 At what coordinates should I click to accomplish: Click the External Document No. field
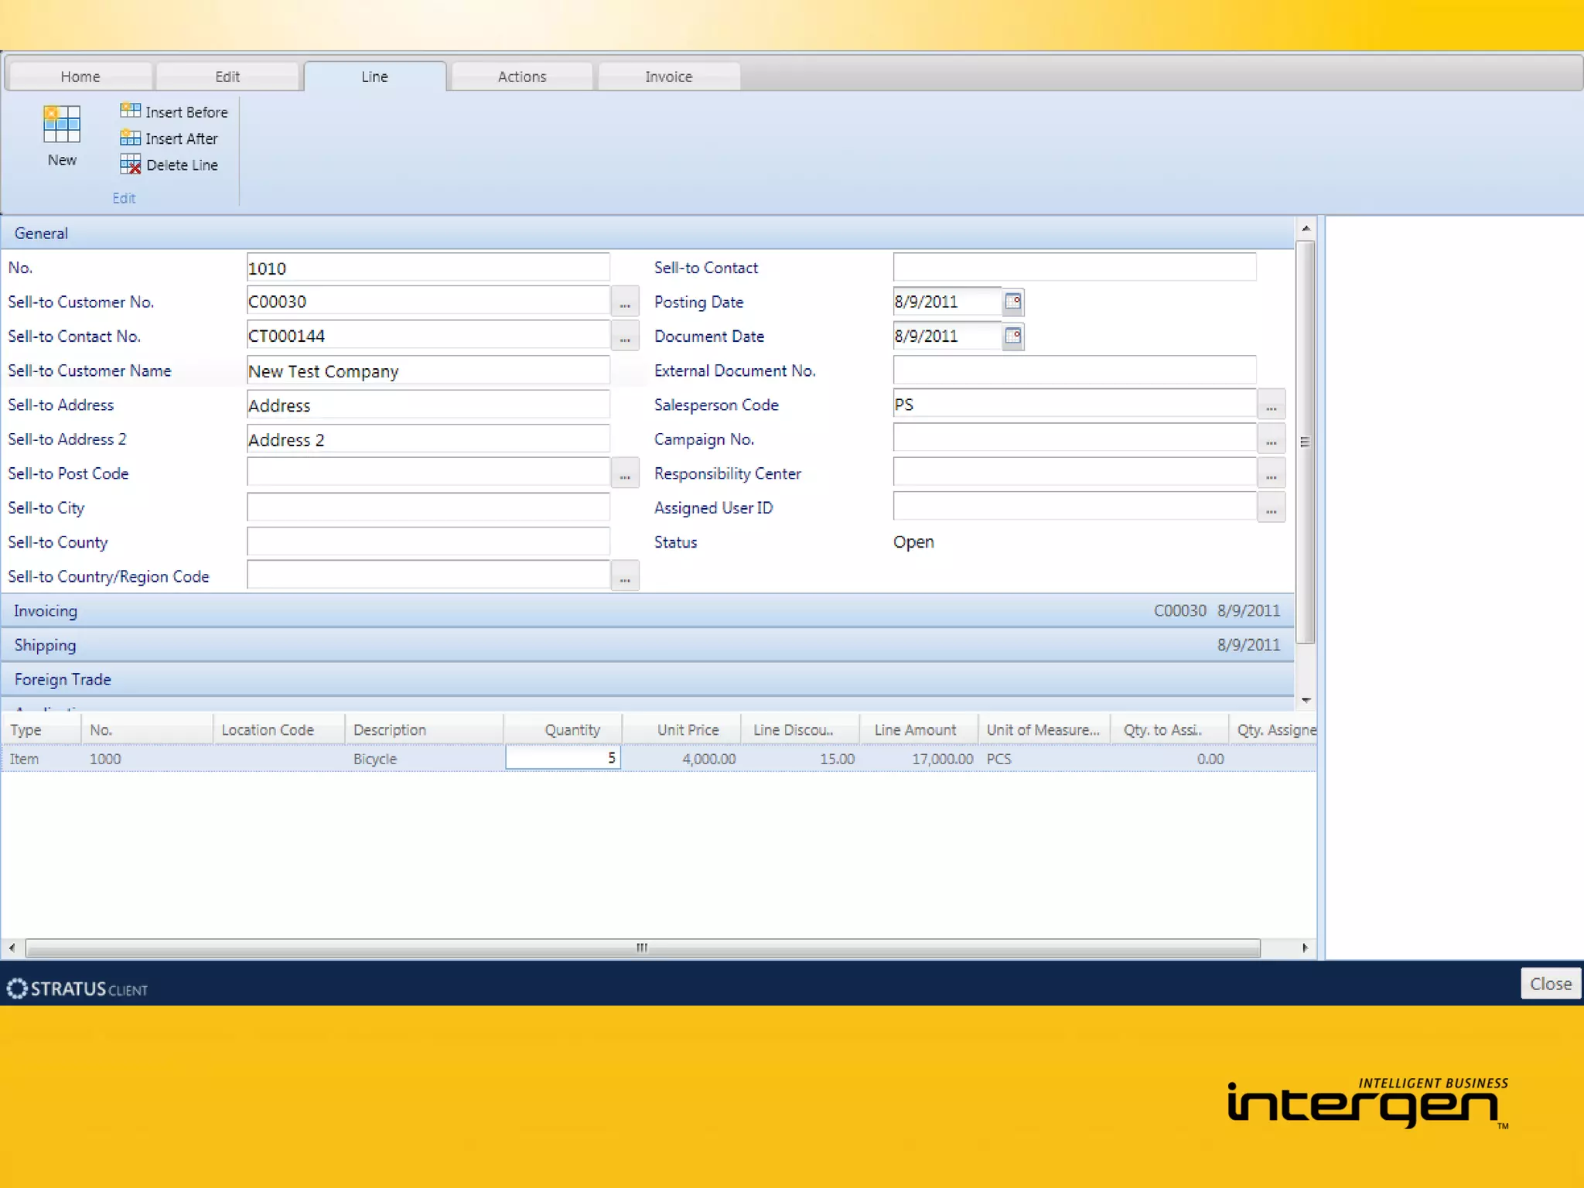coord(1074,370)
